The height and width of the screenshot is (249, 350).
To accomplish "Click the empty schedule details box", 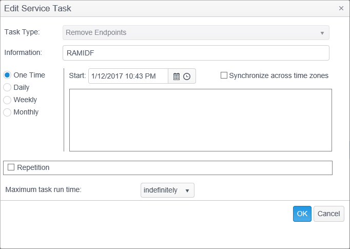I will (x=200, y=120).
